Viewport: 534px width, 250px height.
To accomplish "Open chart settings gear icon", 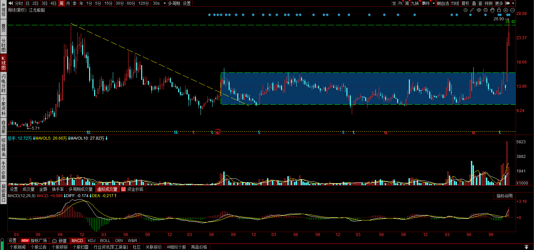I will [x=466, y=10].
